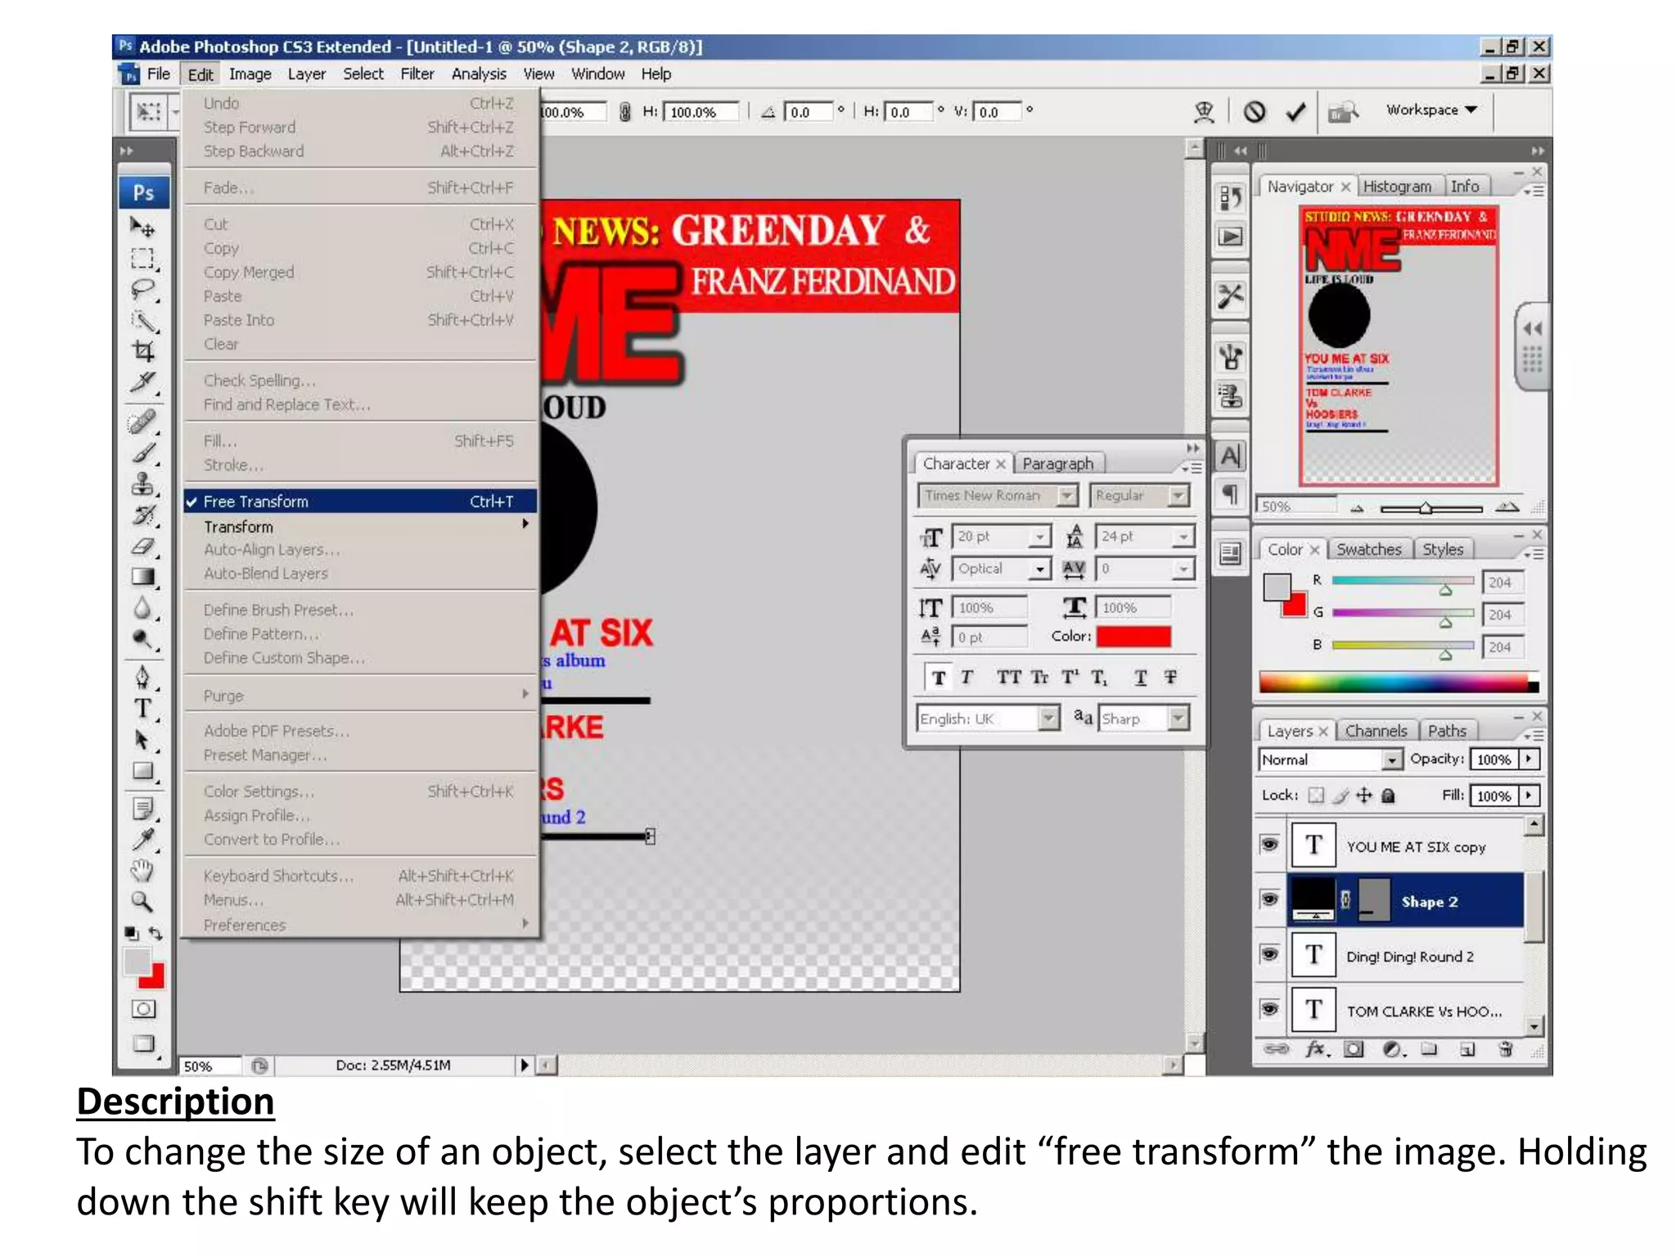Click the Opacity 100% field
1676x1257 pixels.
click(1494, 760)
